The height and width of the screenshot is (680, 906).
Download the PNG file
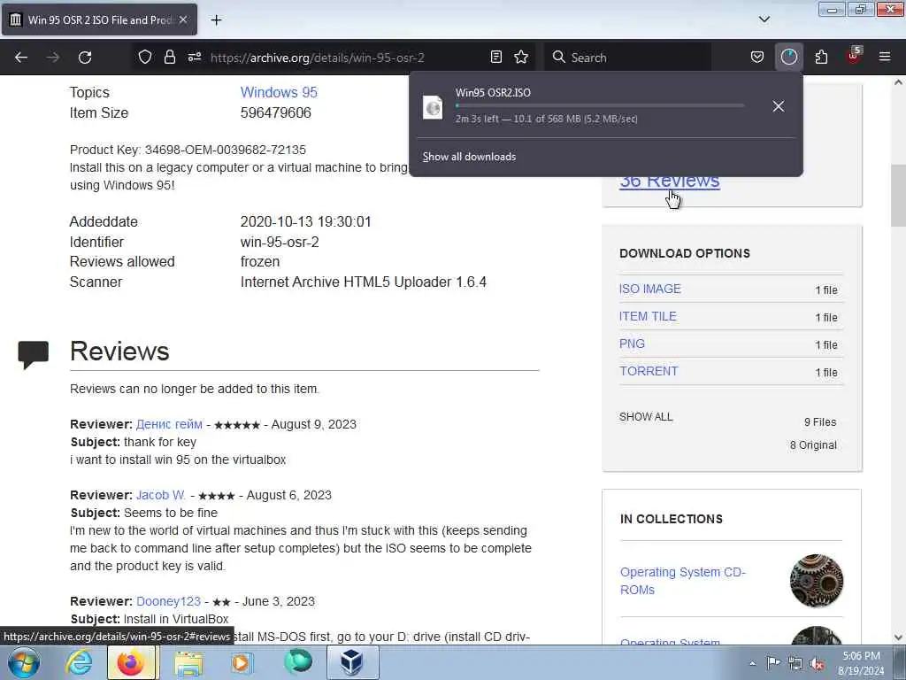pyautogui.click(x=632, y=344)
